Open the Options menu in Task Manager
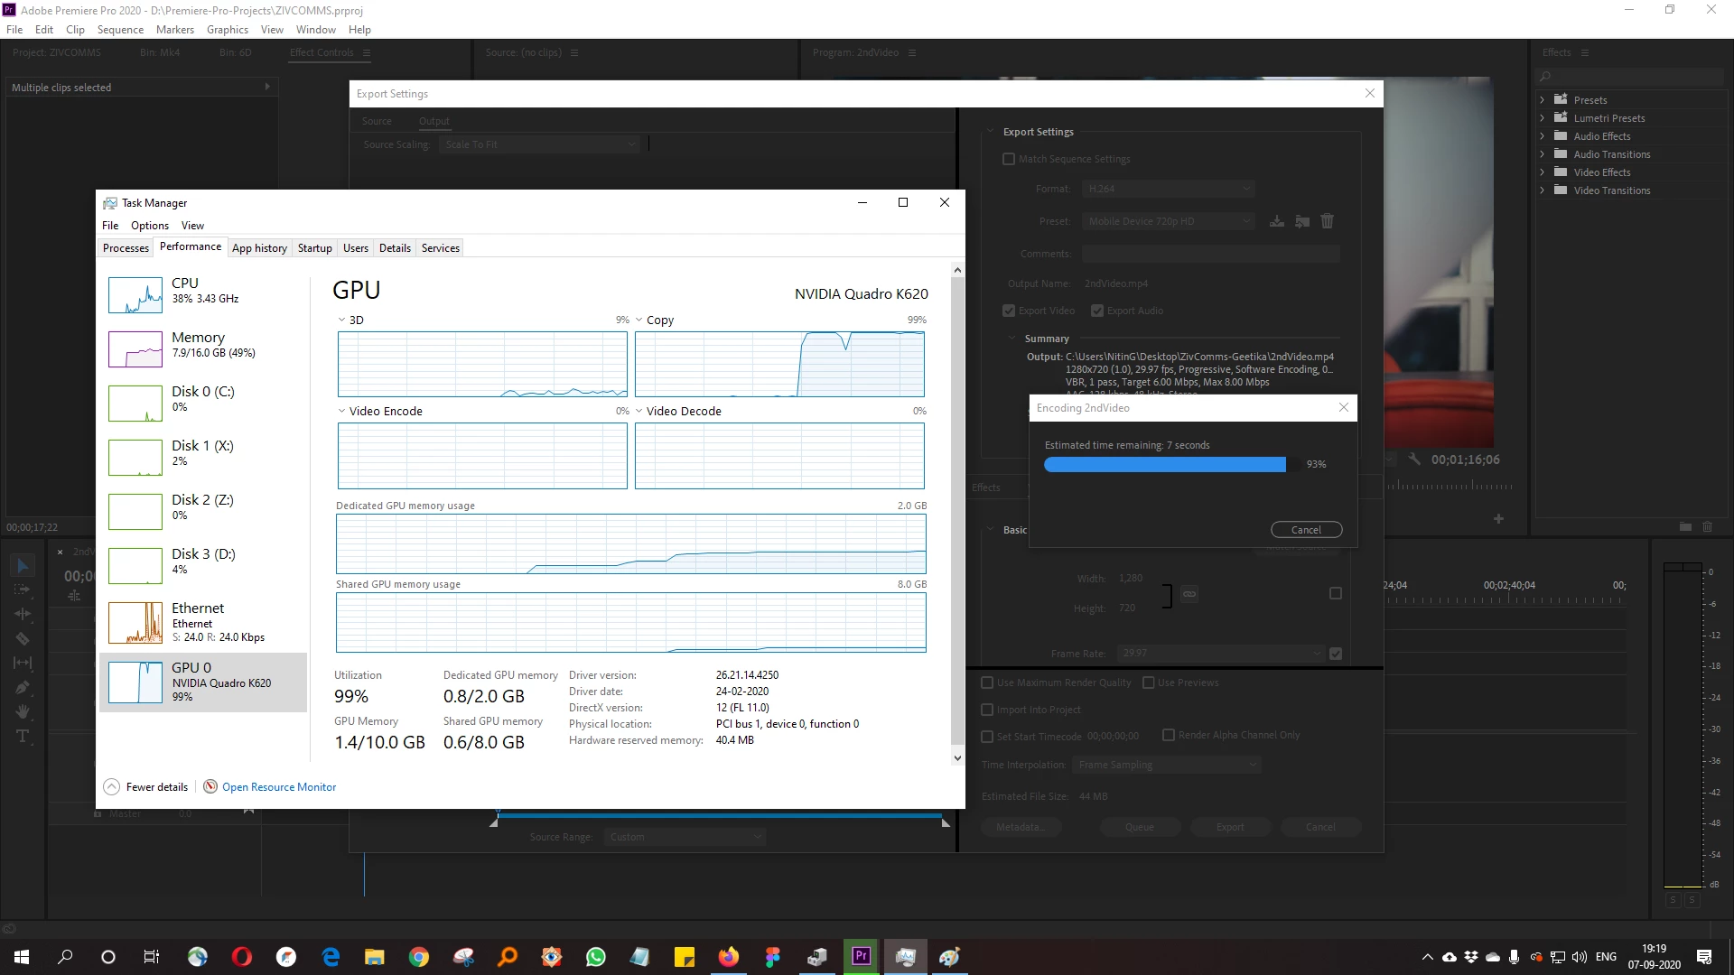1734x975 pixels. 150,226
